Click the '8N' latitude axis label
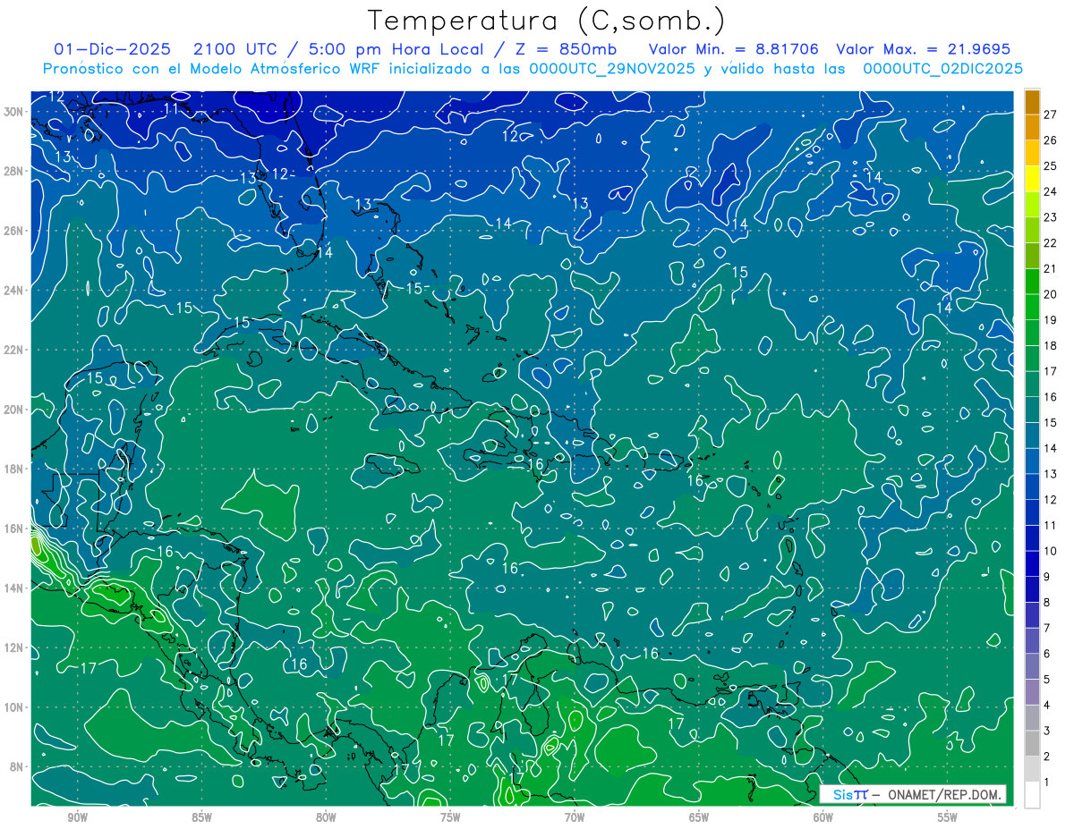The height and width of the screenshot is (829, 1074). click(x=18, y=766)
